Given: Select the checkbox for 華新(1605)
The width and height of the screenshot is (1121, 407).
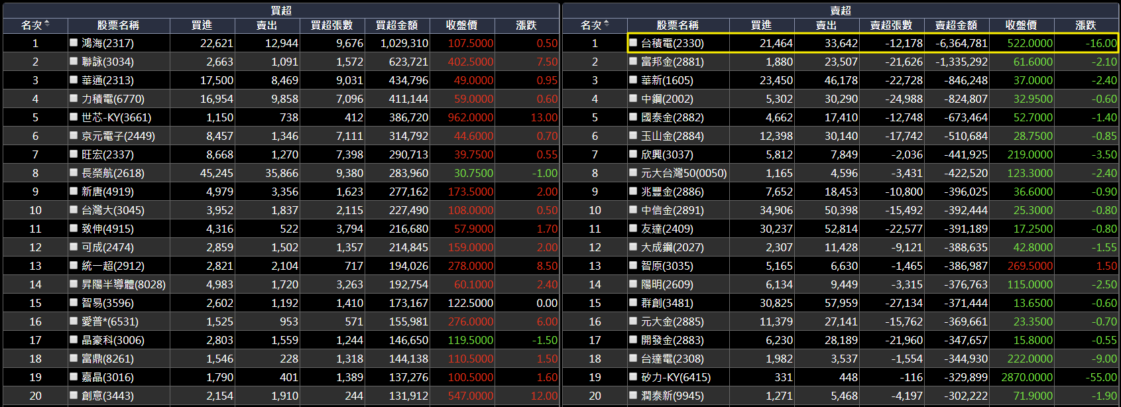Looking at the screenshot, I should point(633,80).
